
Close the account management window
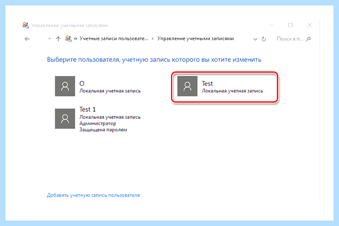tap(309, 25)
